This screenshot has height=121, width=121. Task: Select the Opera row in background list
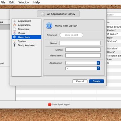click(114, 52)
